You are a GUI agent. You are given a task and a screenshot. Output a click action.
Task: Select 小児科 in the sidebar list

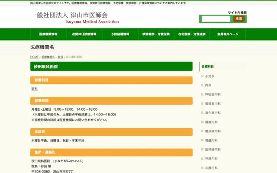[x=210, y=76]
